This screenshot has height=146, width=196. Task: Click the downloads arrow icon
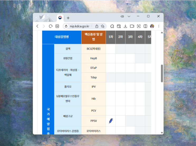click(125, 26)
